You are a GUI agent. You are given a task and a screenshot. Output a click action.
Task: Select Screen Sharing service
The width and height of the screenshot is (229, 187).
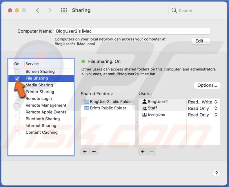point(40,71)
